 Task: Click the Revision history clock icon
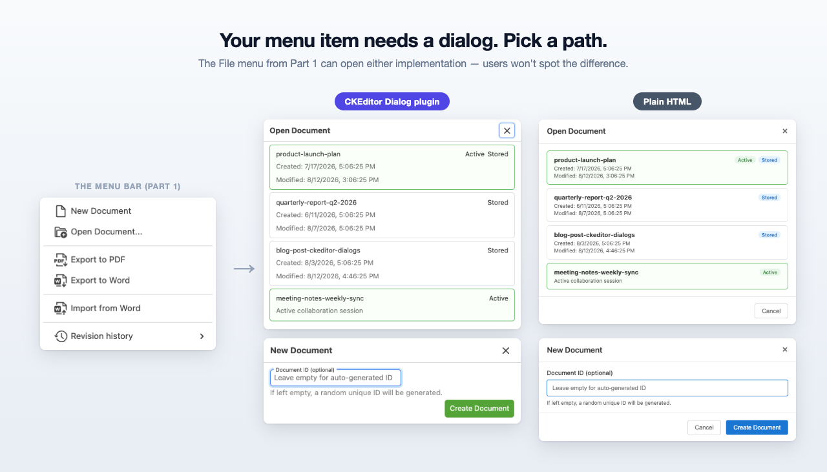coord(61,336)
